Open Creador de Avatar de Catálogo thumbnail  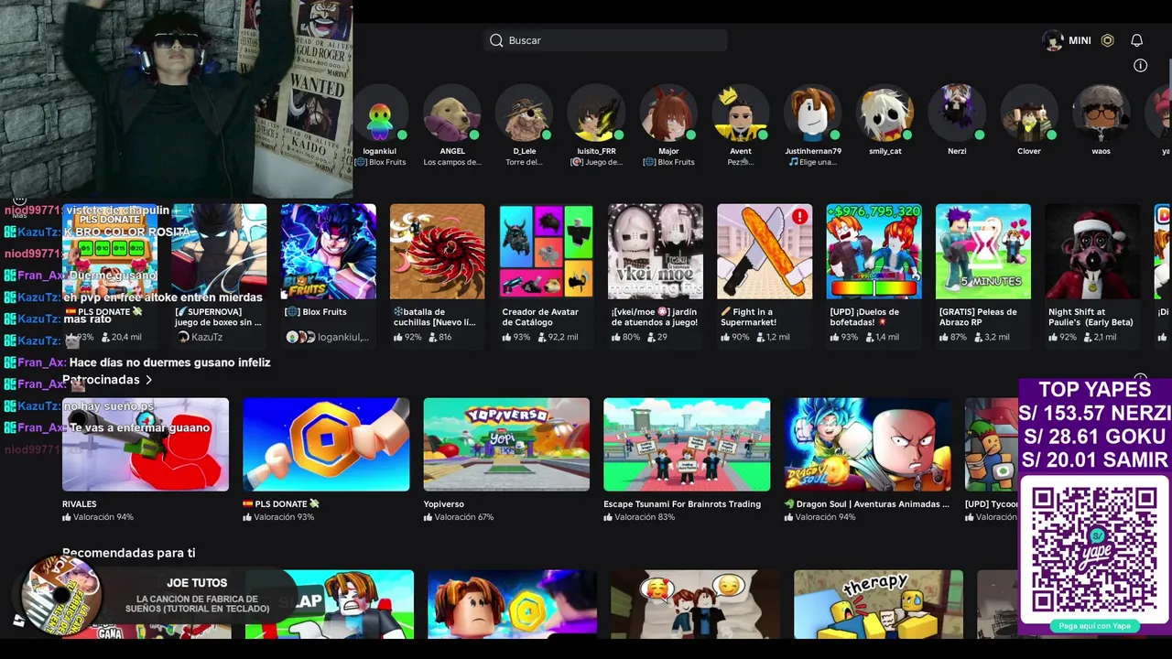(547, 252)
